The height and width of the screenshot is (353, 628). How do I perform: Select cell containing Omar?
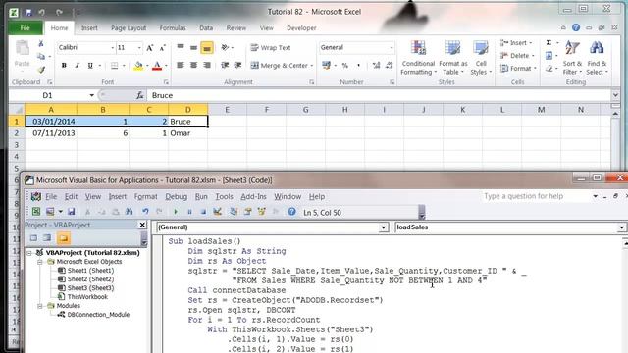pyautogui.click(x=187, y=133)
